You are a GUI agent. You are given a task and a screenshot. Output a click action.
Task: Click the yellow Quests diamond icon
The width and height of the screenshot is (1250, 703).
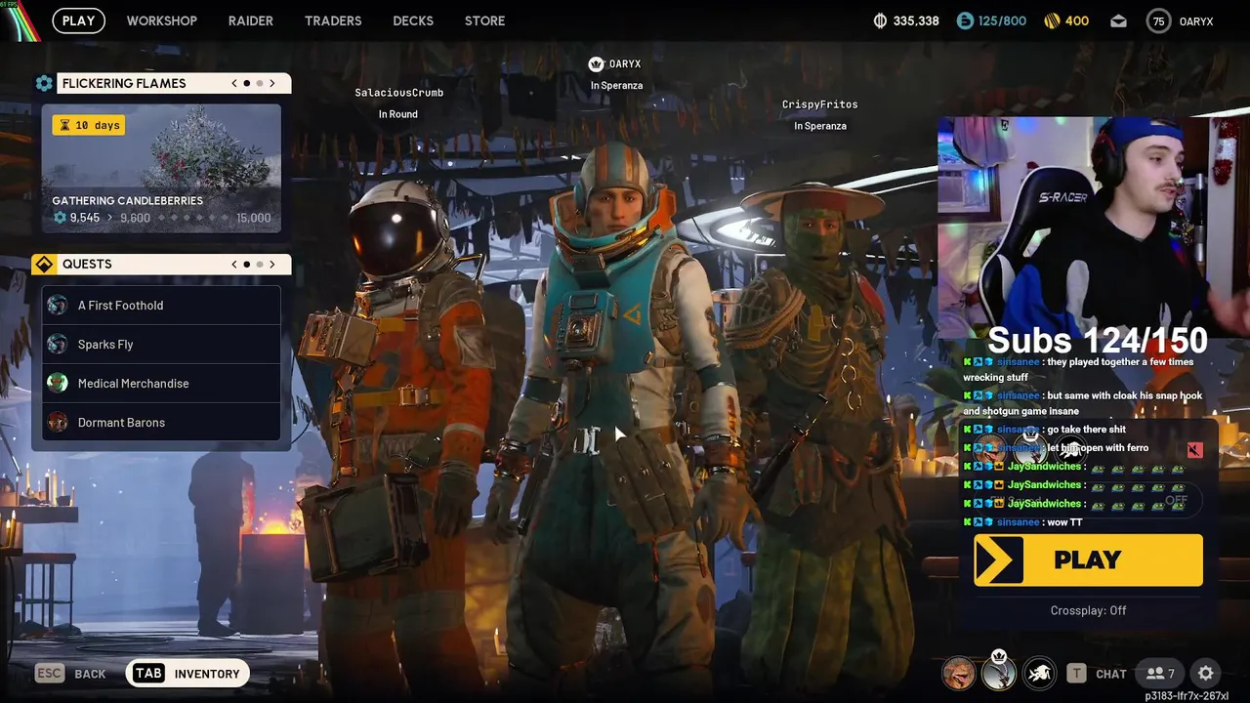pos(44,264)
